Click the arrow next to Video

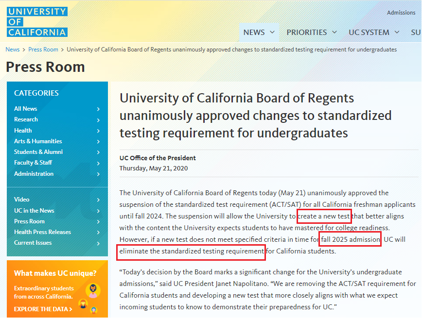coord(98,200)
